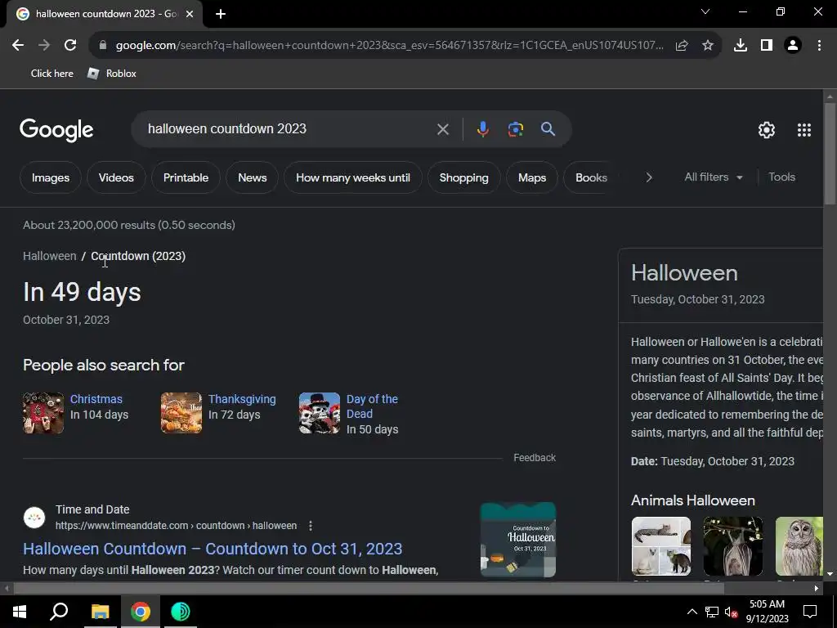Go back to the previous page
Screen dimensions: 837x628
pyautogui.click(x=18, y=46)
